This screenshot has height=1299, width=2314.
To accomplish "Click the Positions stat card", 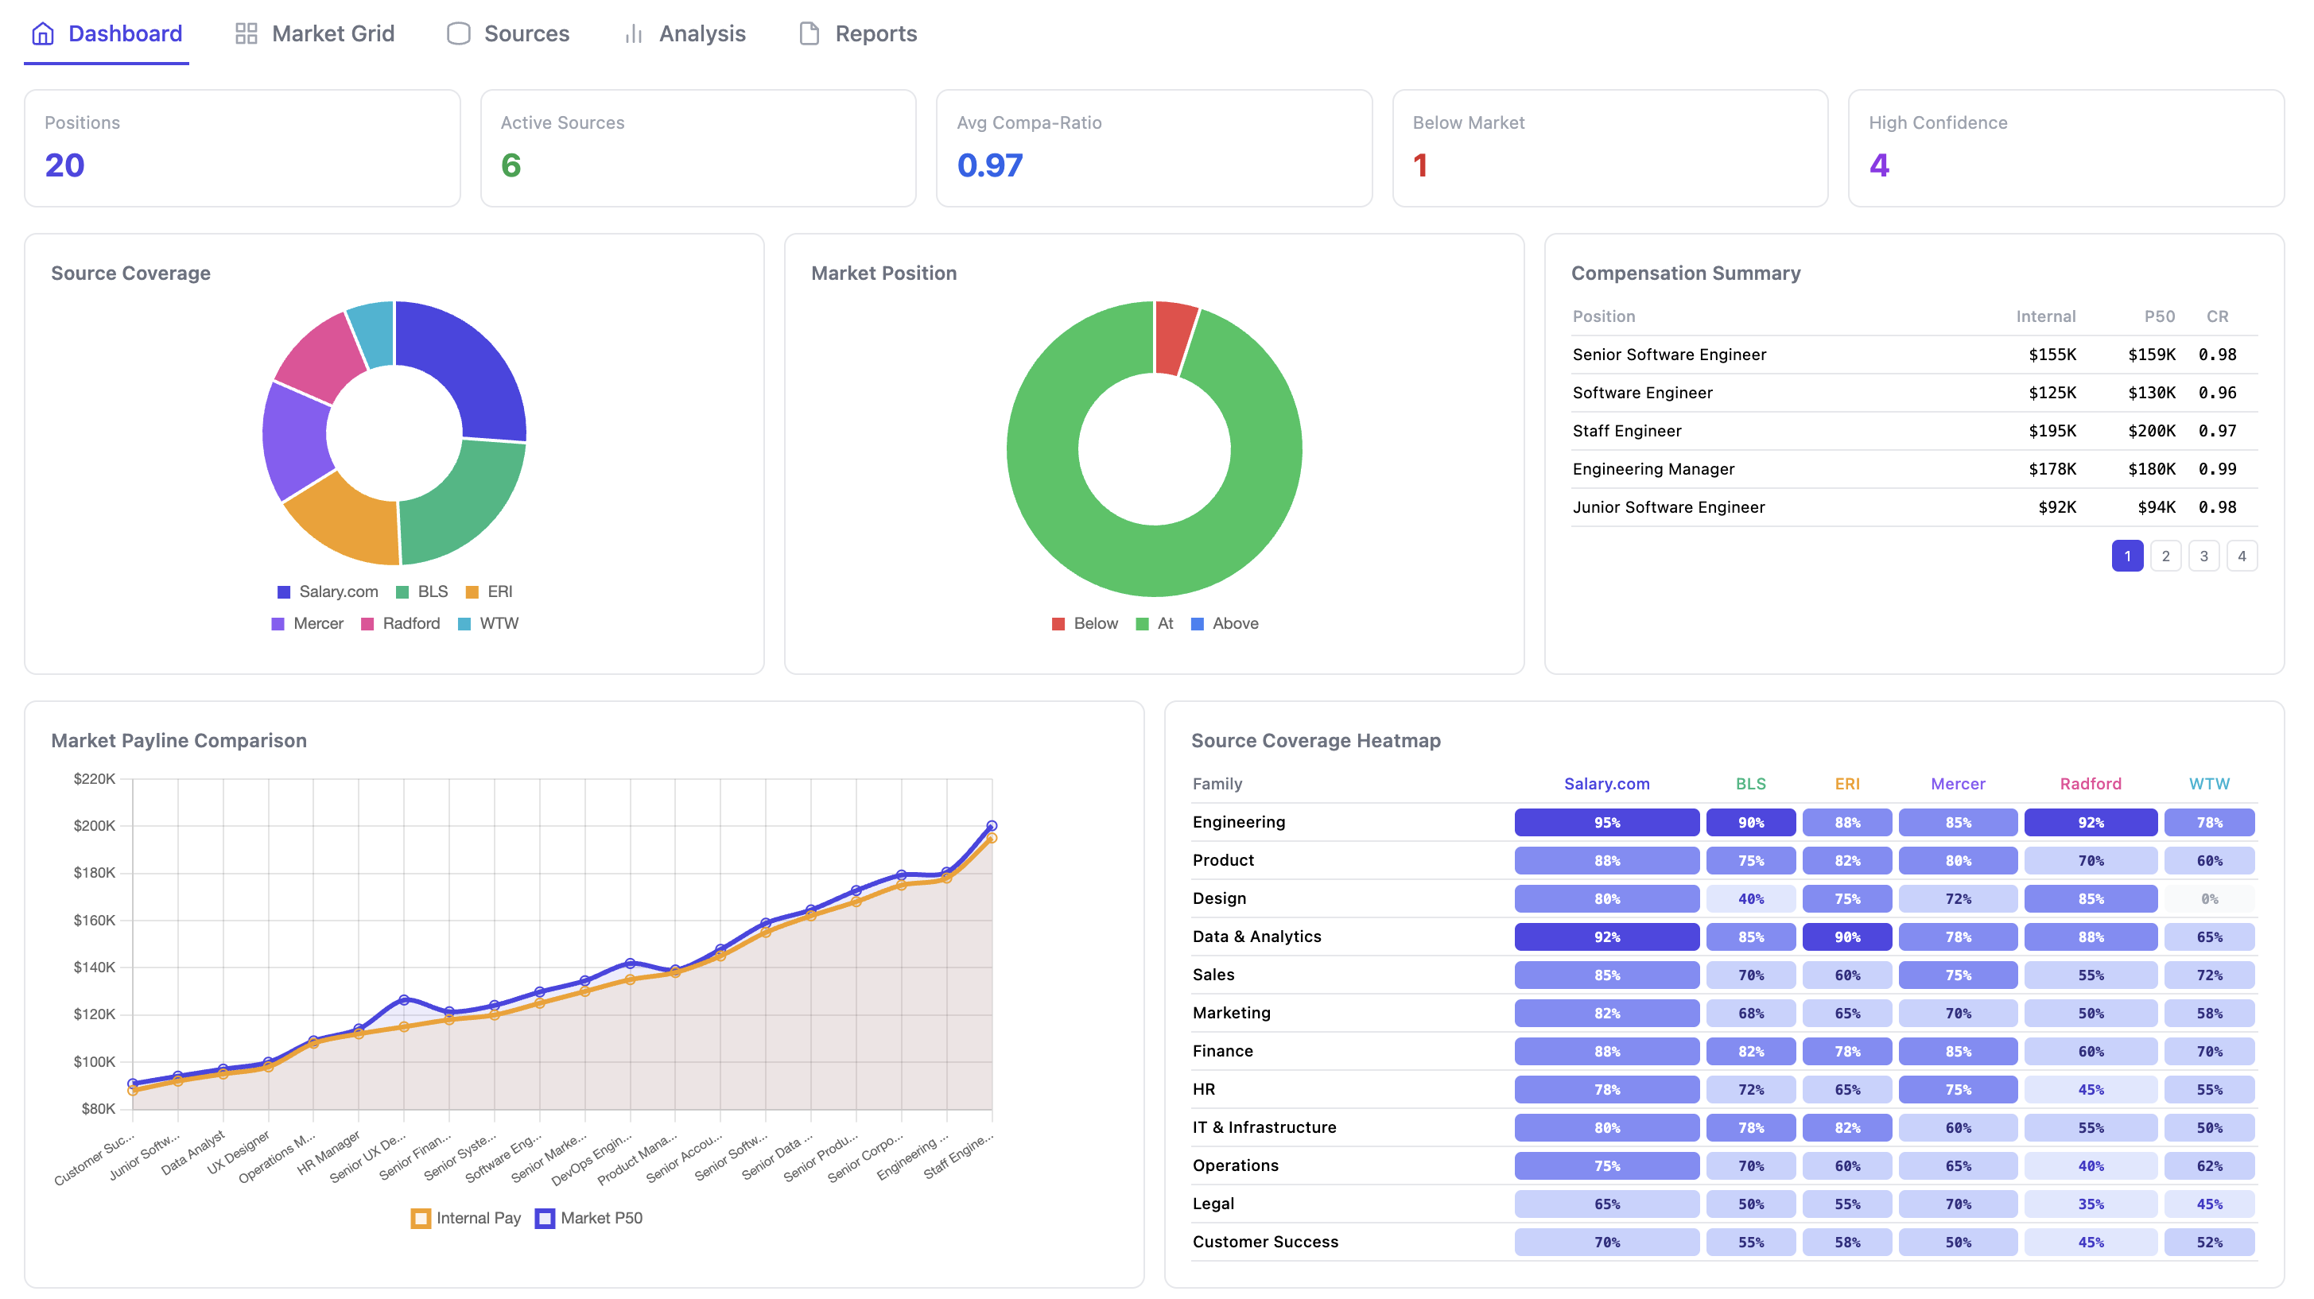I will [243, 148].
